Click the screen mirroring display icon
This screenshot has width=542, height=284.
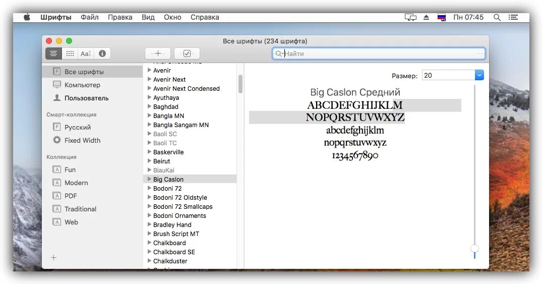coord(410,17)
